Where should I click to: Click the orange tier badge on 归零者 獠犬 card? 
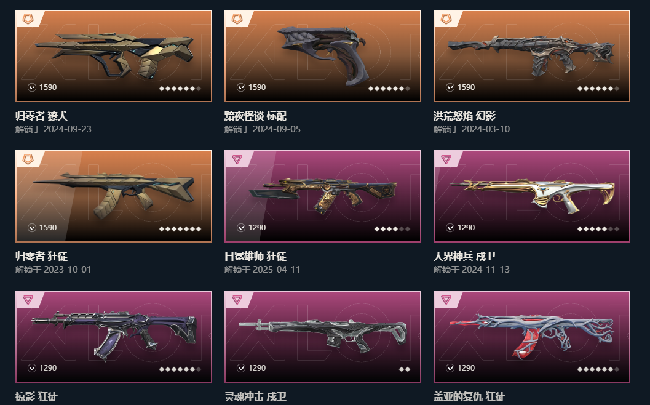(x=28, y=18)
